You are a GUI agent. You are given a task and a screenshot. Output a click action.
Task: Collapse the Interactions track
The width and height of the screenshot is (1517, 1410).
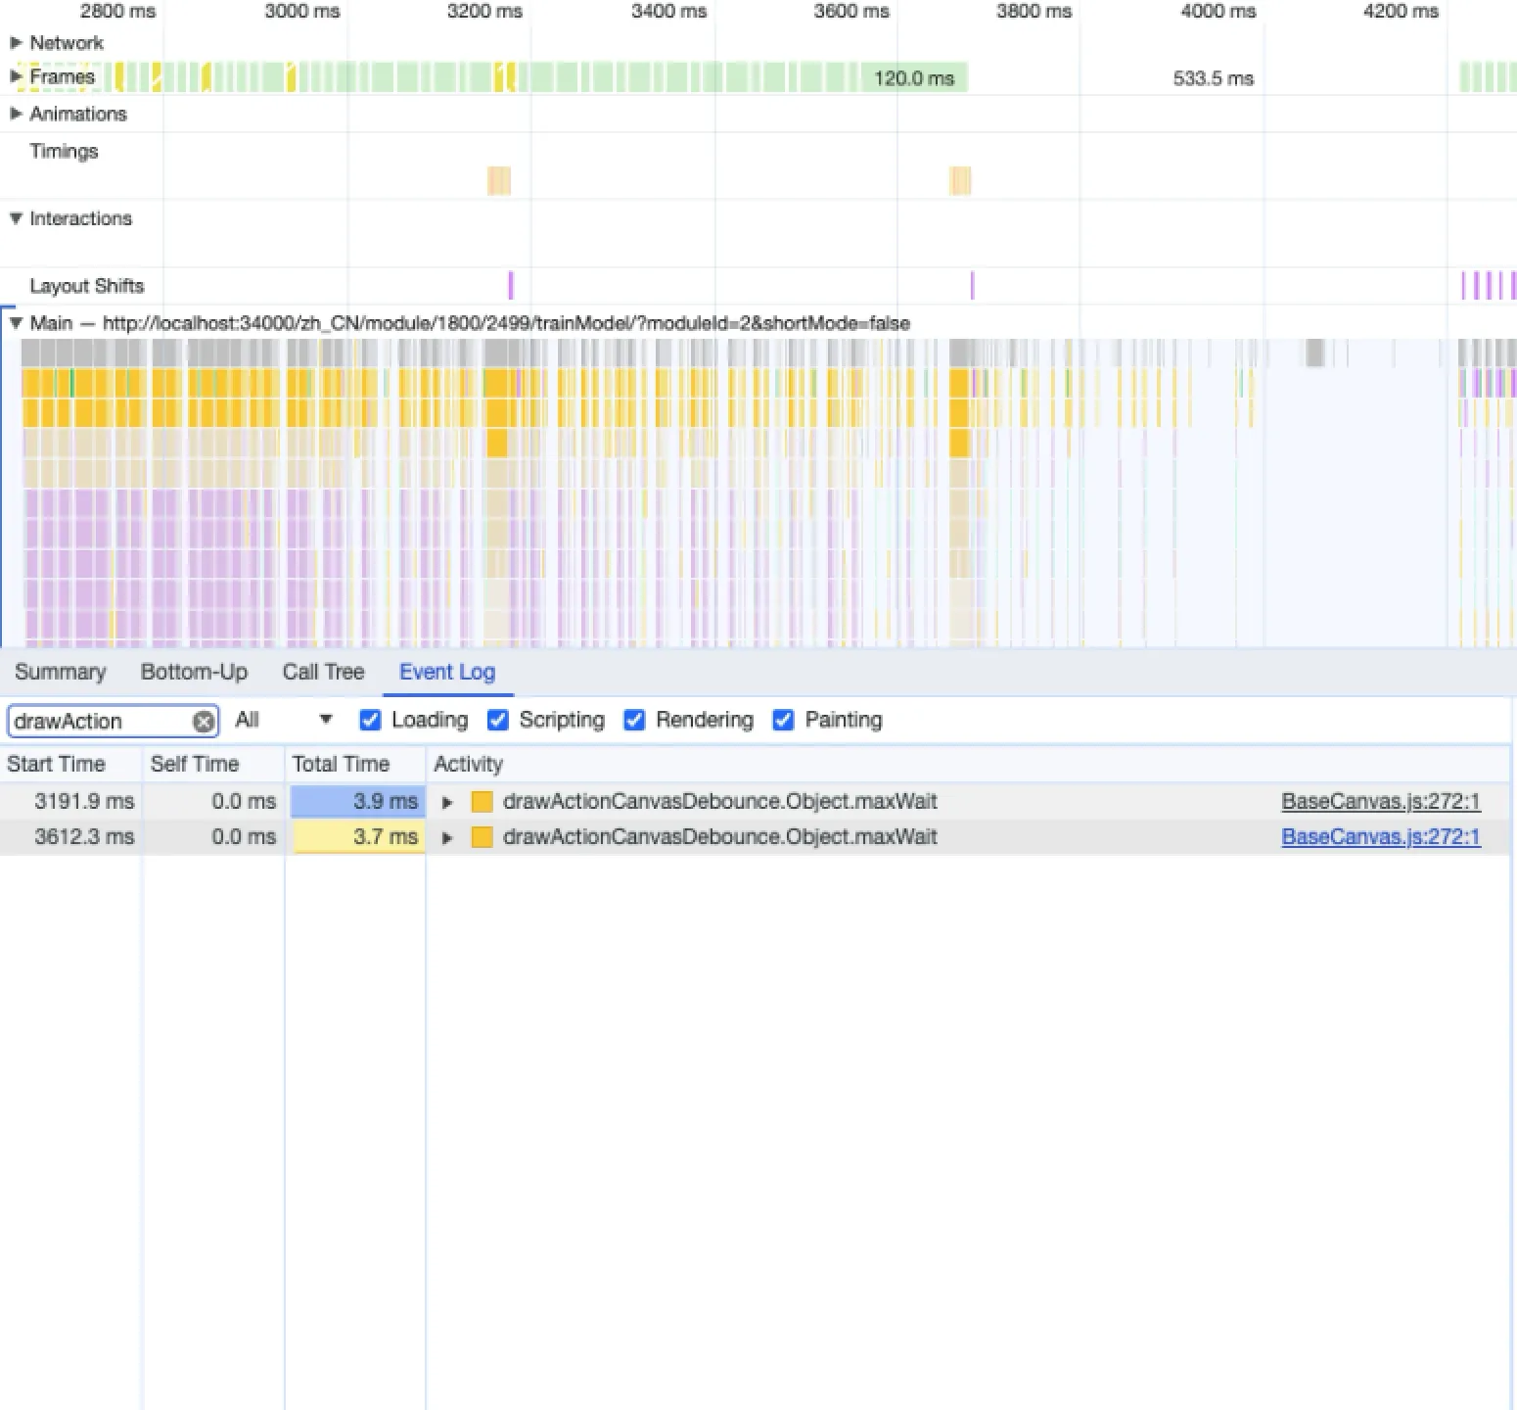pyautogui.click(x=16, y=218)
